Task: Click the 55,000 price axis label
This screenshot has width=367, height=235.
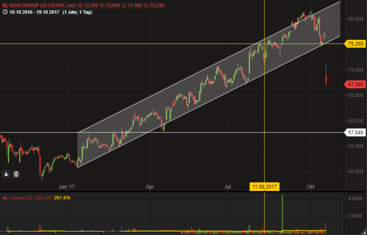Action: click(x=356, y=147)
